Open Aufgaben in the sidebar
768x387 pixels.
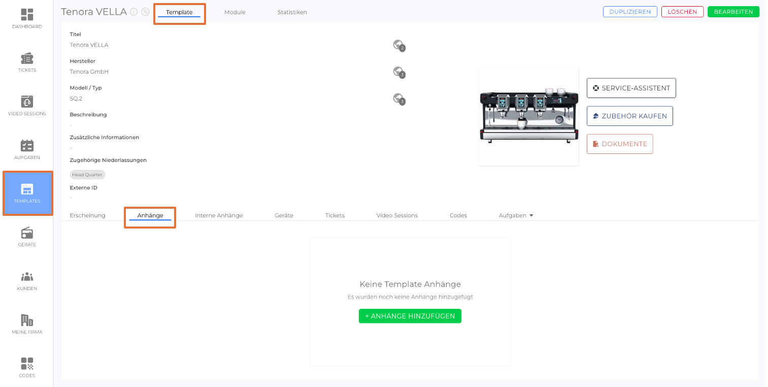[27, 149]
